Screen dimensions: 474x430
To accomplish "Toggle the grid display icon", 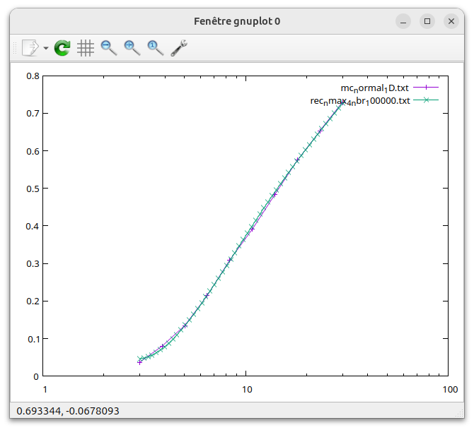I will (86, 48).
